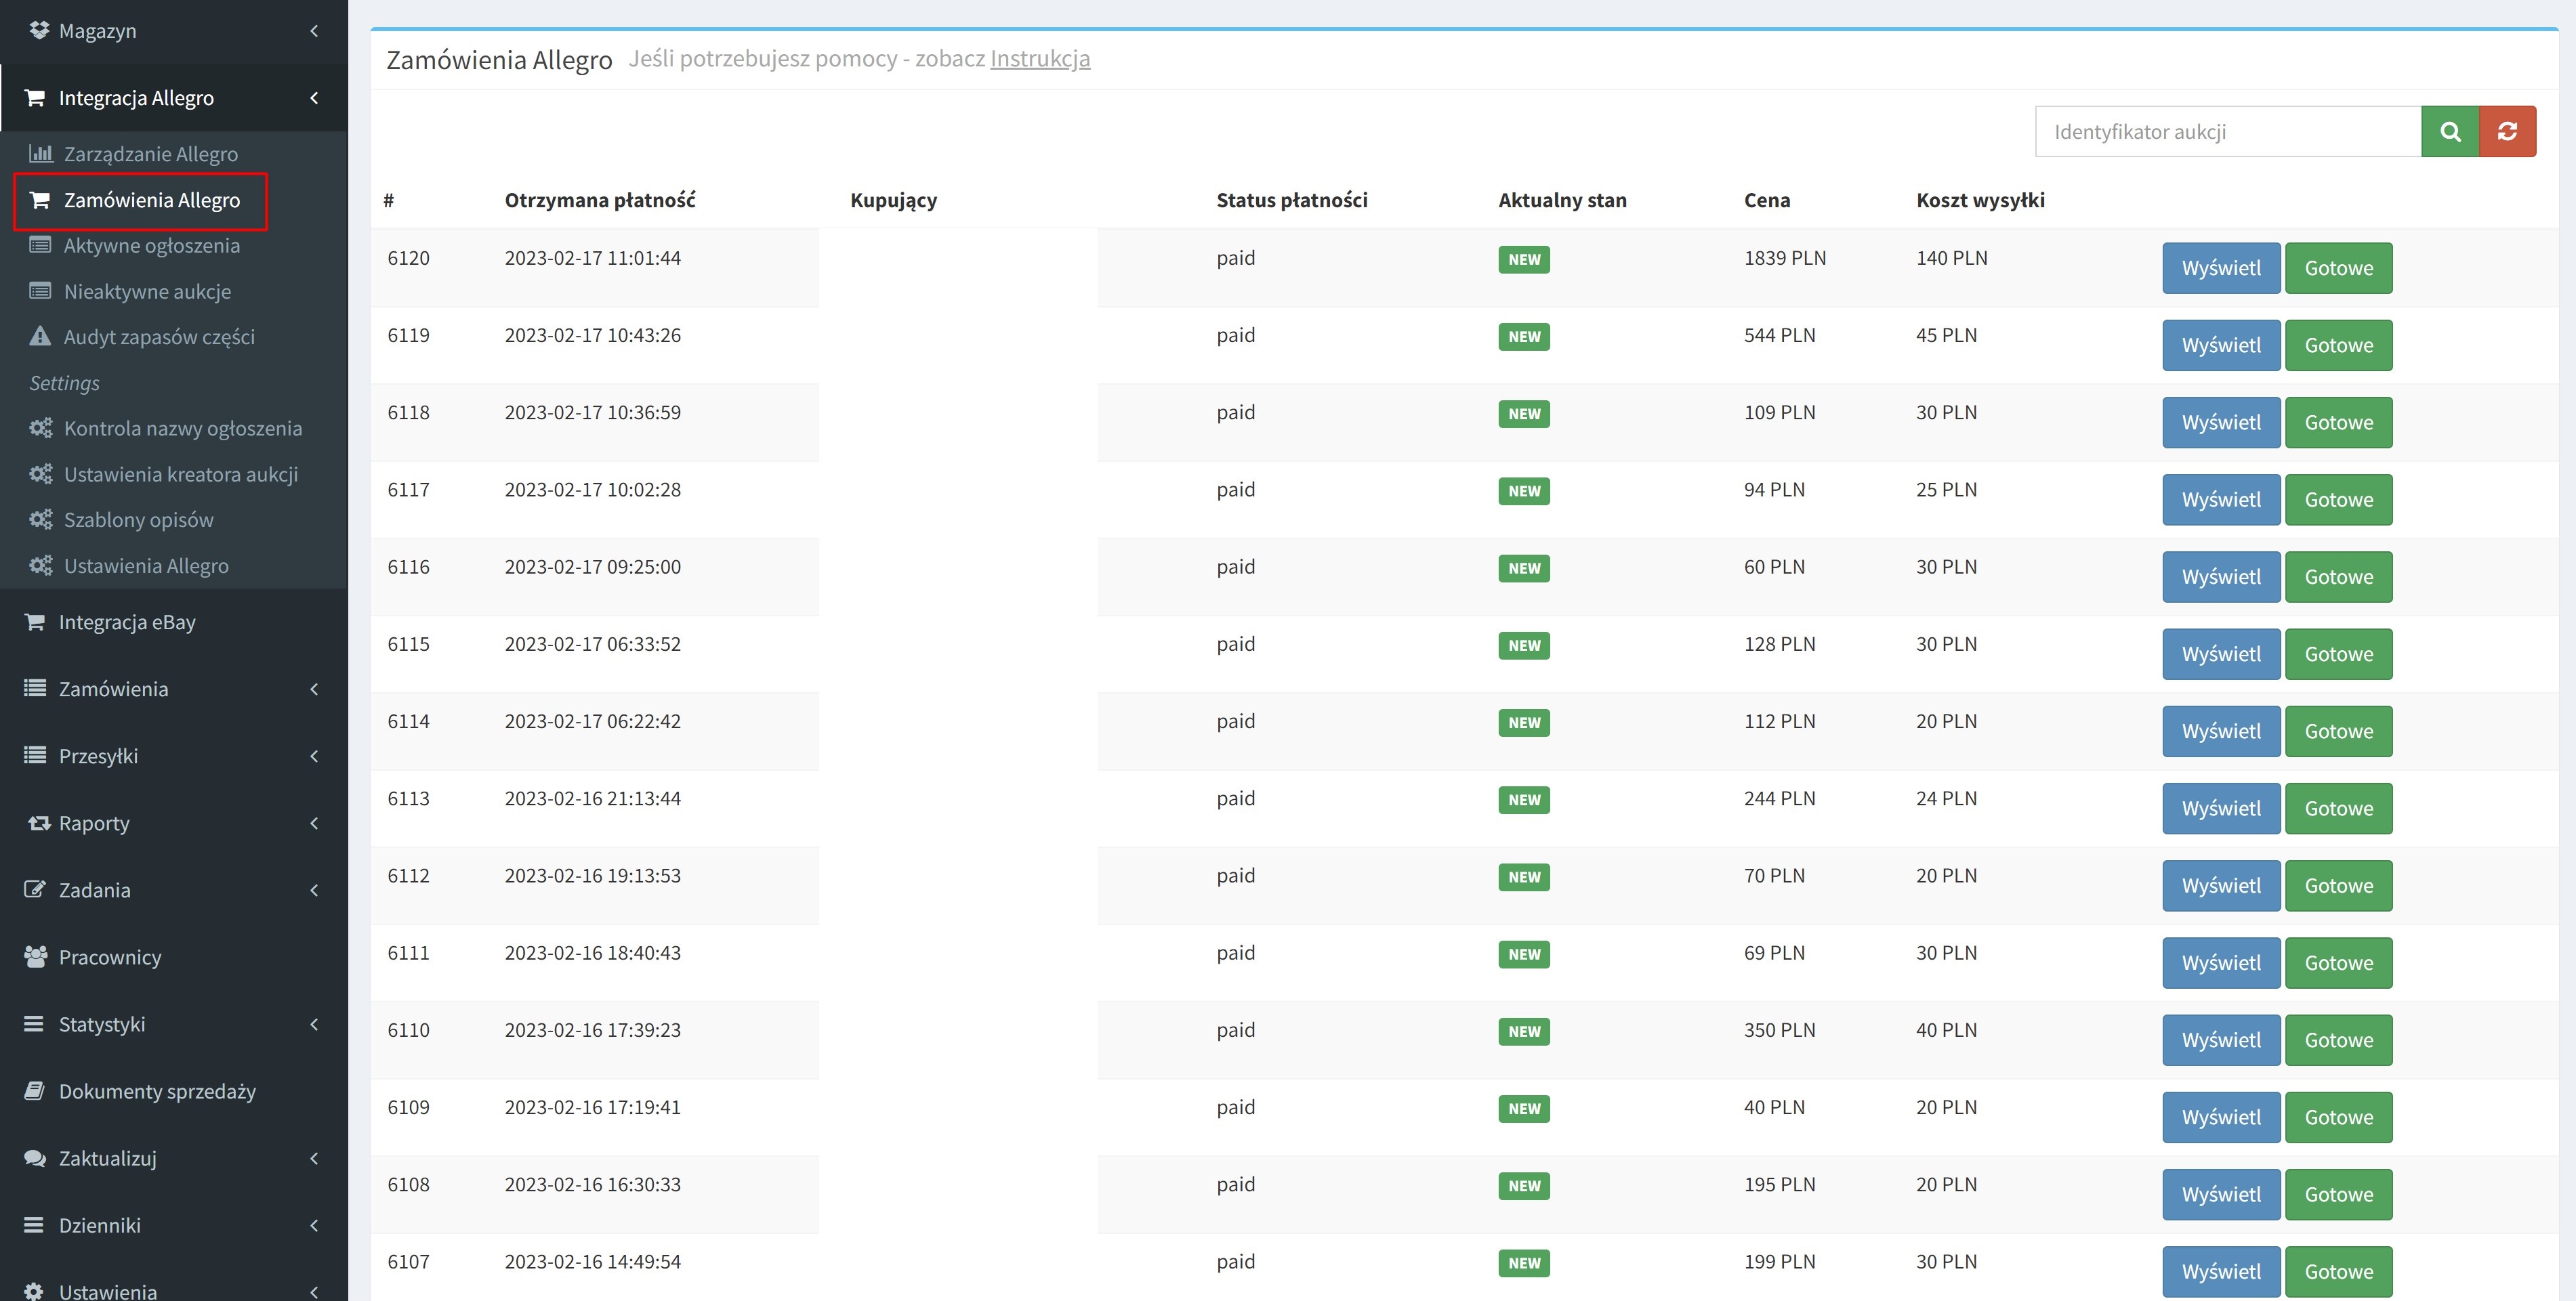Expand the Statystyki section arrow
The height and width of the screenshot is (1301, 2576).
click(x=314, y=1023)
